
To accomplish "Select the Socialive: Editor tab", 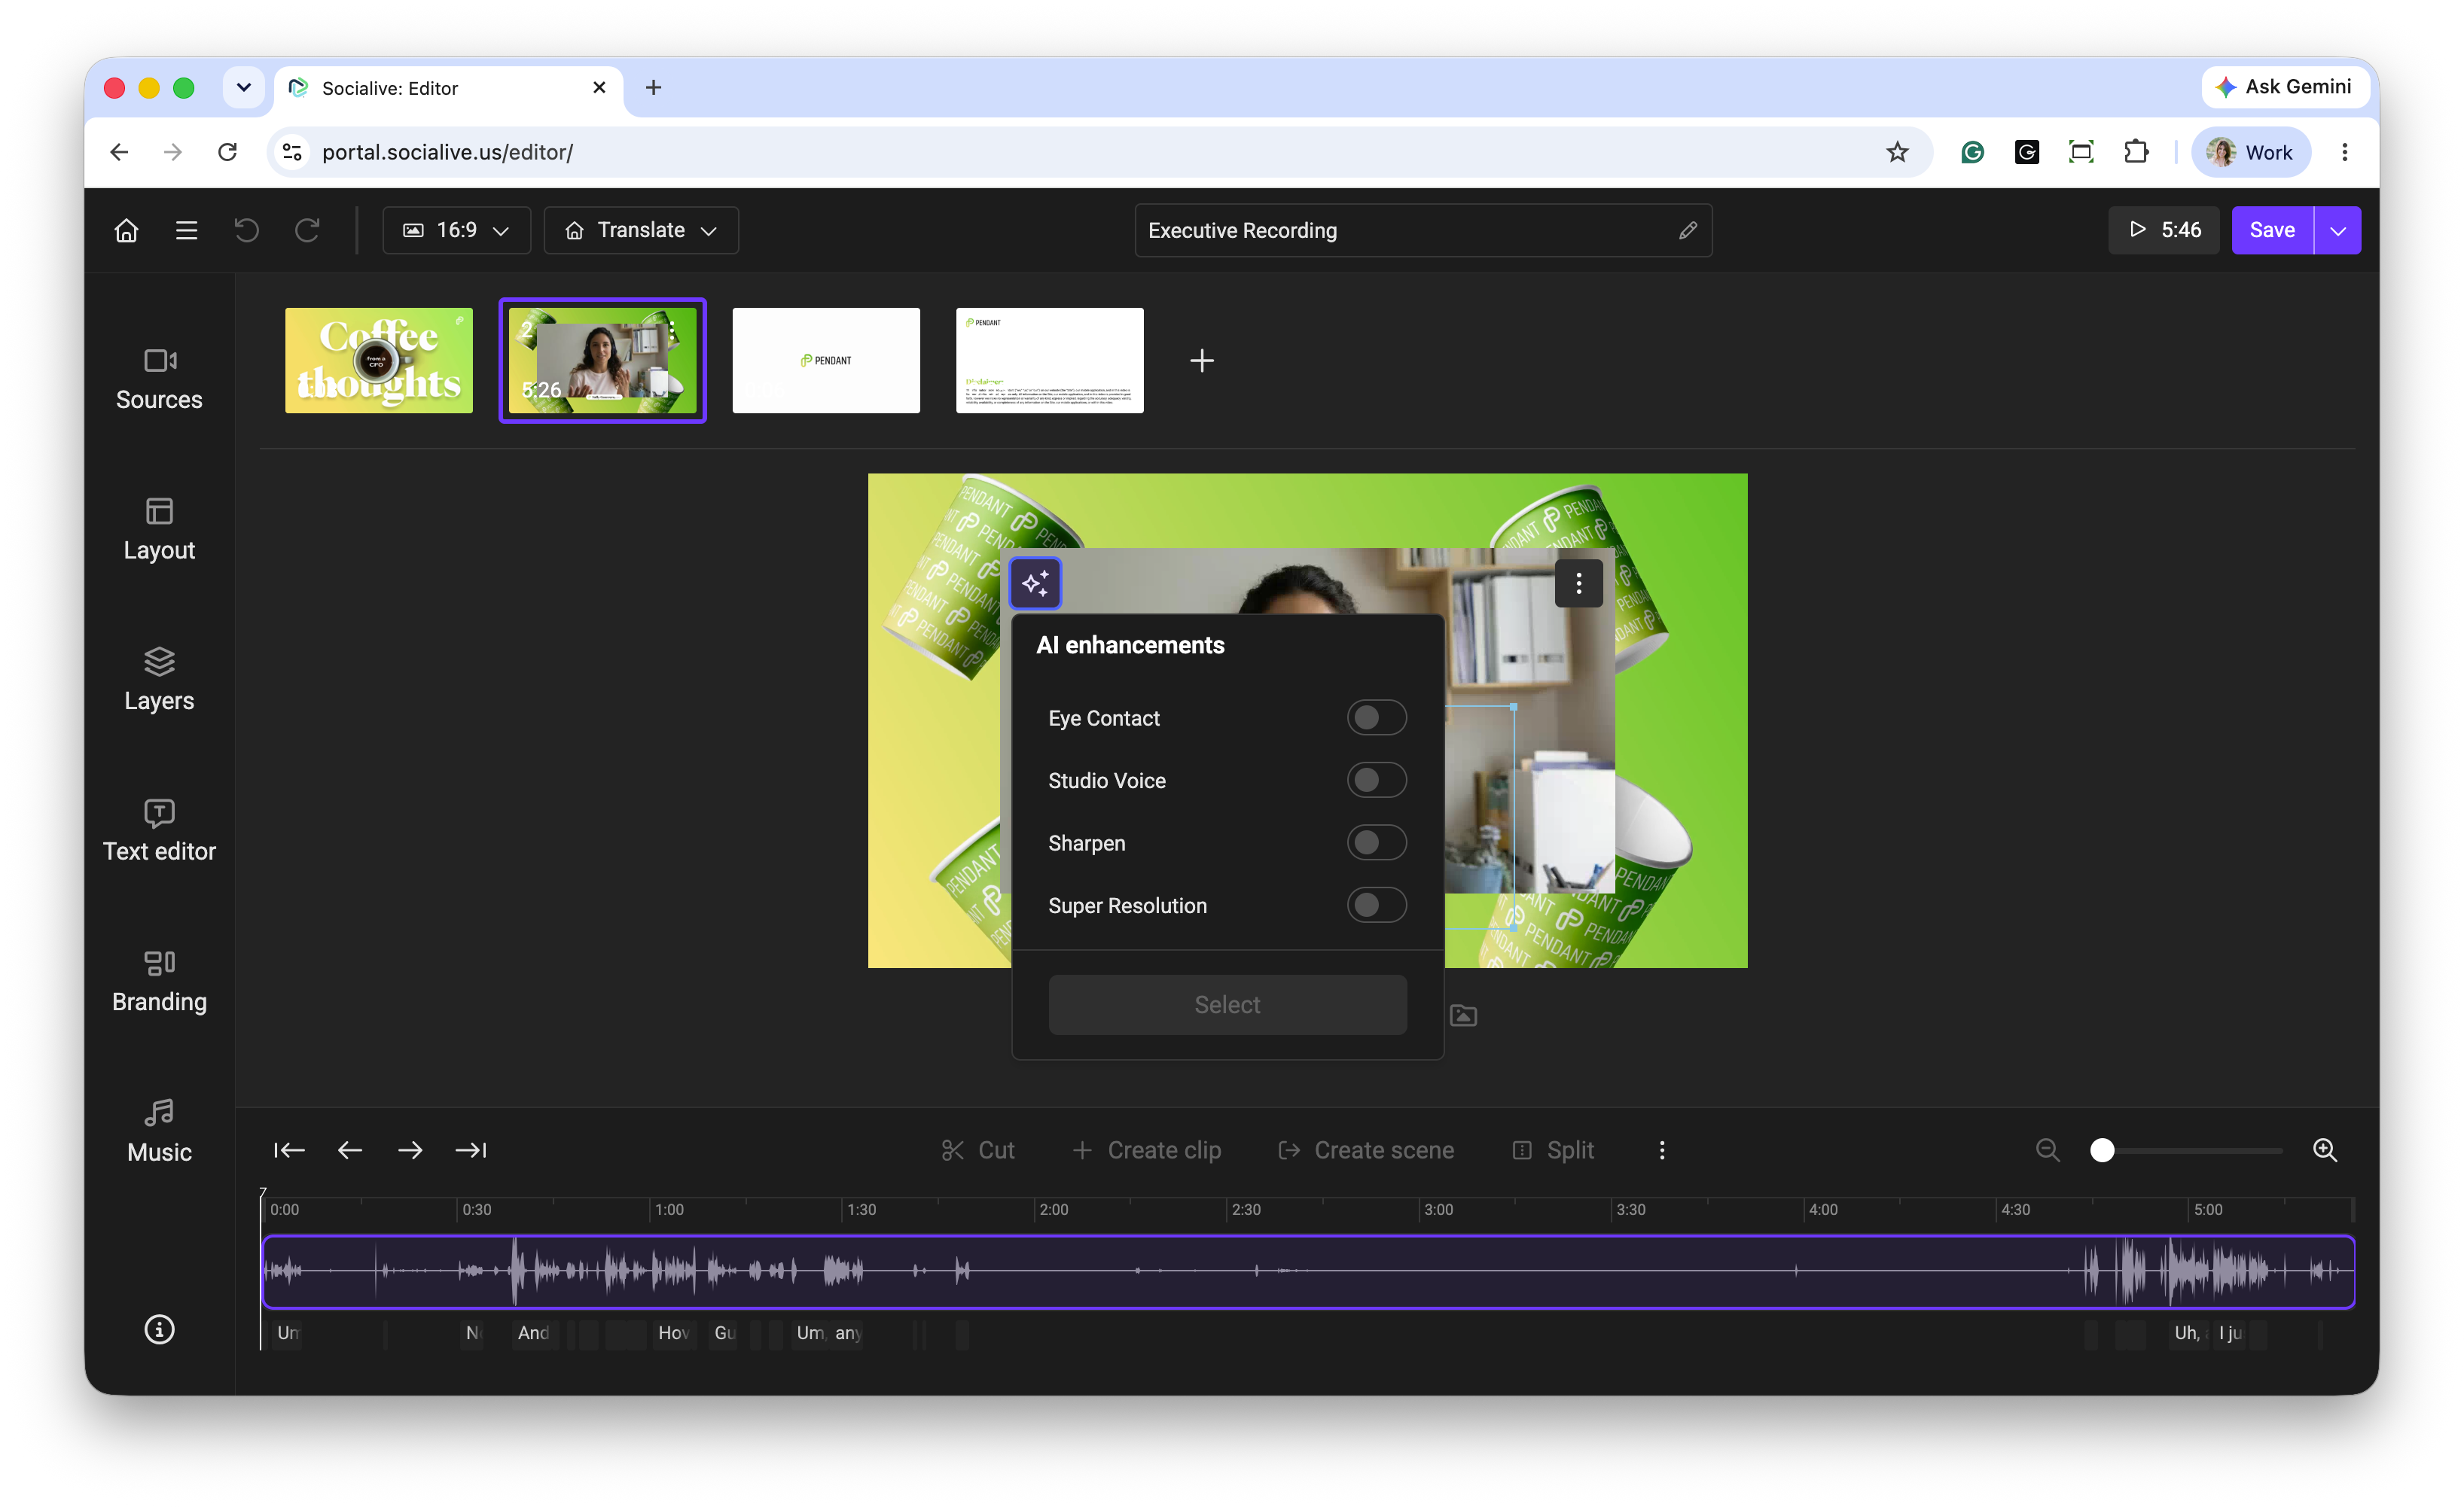I will click(448, 88).
